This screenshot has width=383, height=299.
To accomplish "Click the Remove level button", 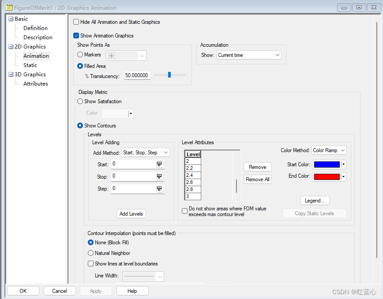I will tap(257, 167).
